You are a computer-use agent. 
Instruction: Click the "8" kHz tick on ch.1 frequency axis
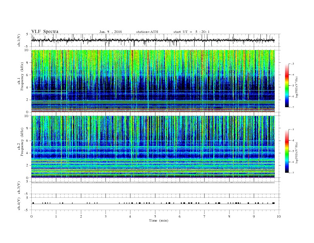tap(28, 63)
